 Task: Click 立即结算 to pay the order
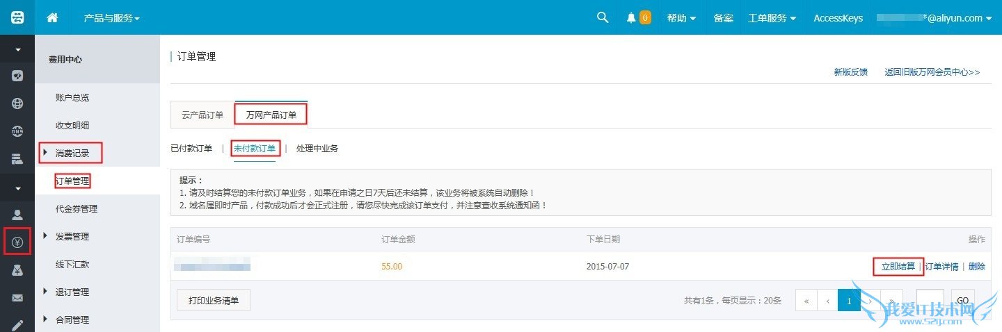pos(898,267)
